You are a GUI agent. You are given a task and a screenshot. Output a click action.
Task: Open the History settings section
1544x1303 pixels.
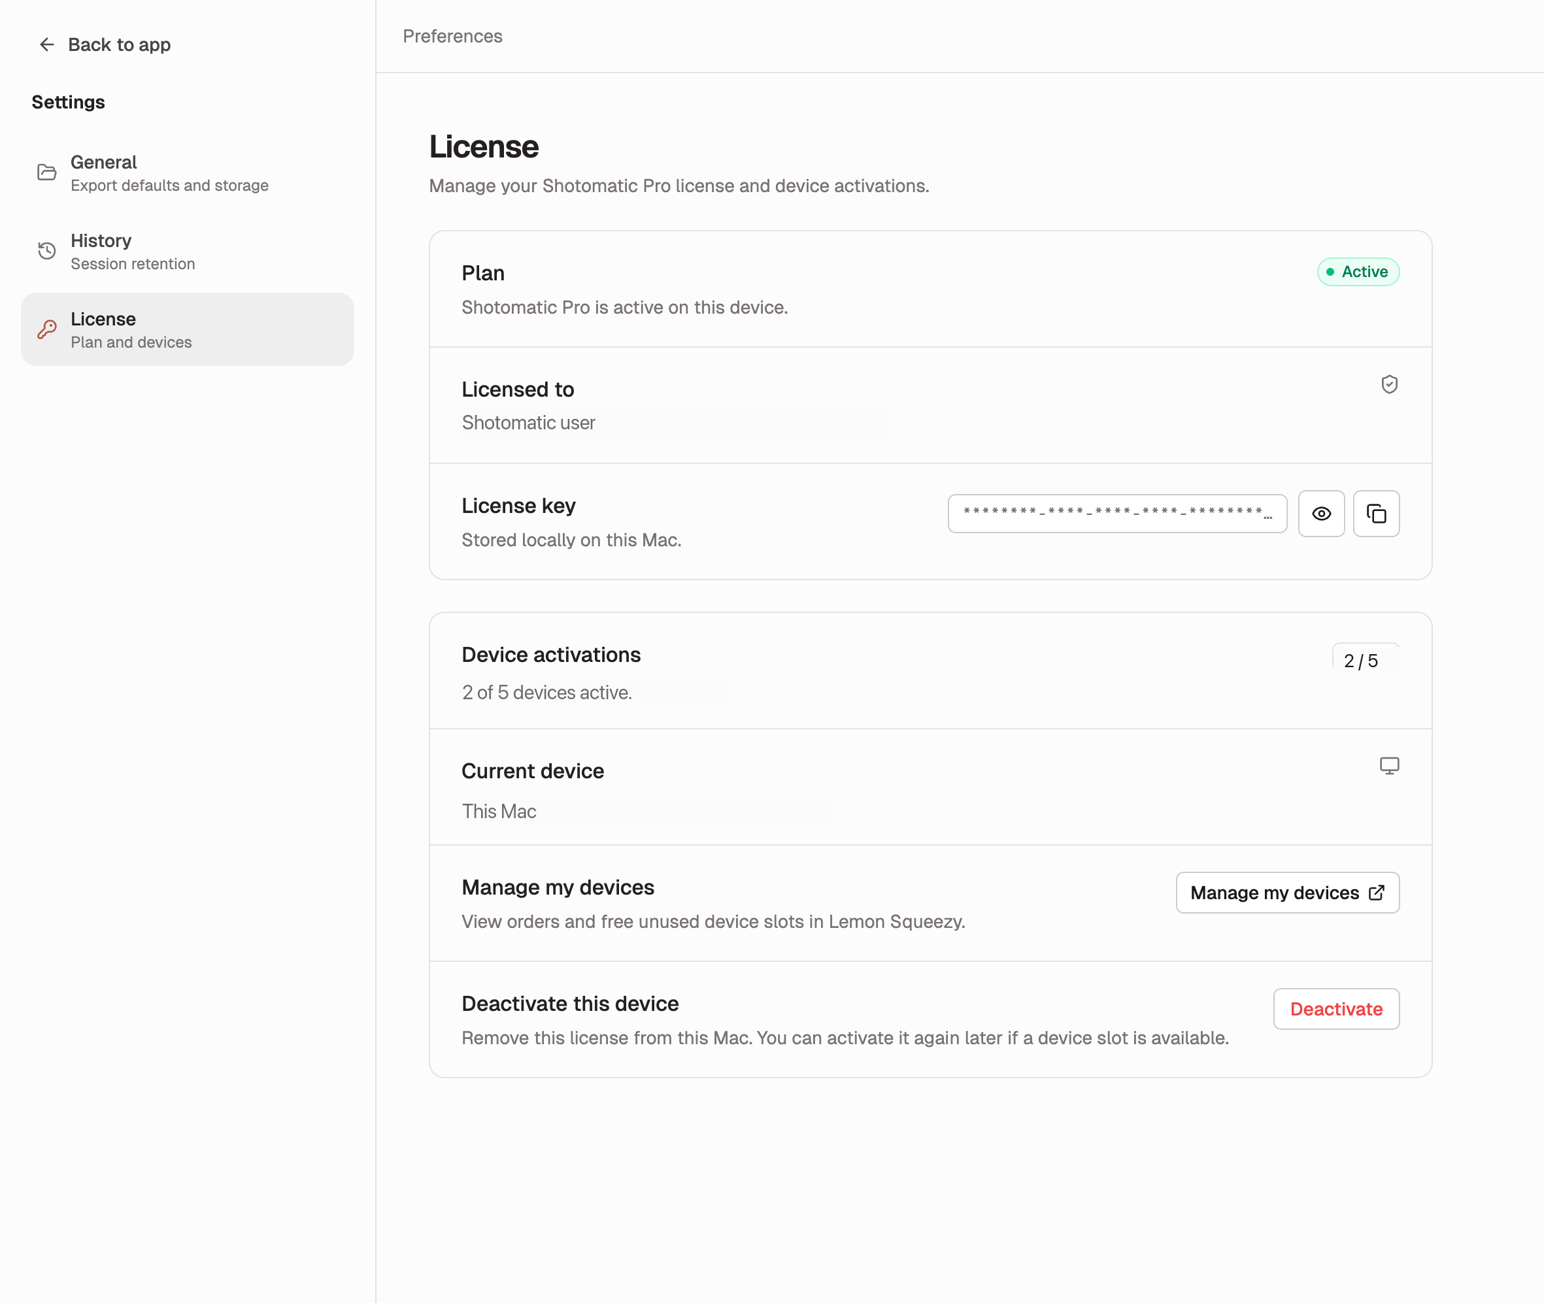point(188,251)
